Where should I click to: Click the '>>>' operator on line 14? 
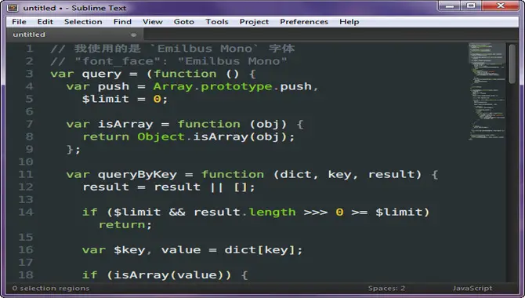click(x=316, y=213)
